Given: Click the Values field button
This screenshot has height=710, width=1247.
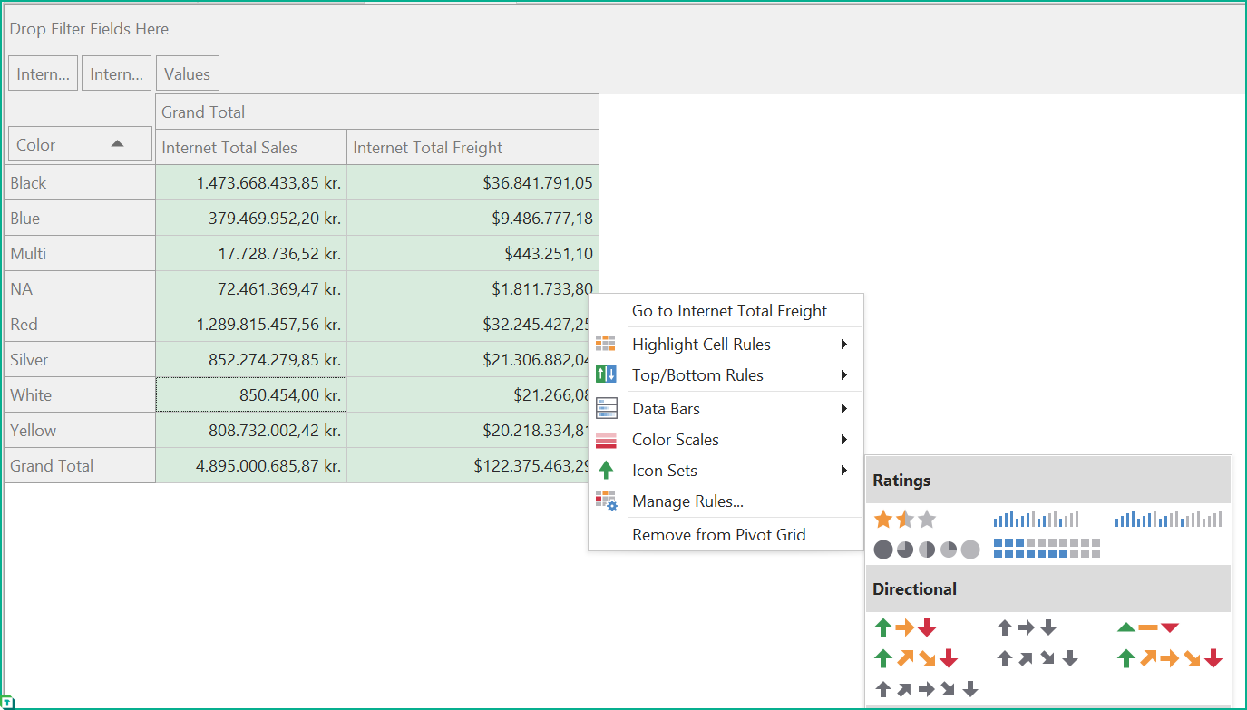Looking at the screenshot, I should 187,73.
